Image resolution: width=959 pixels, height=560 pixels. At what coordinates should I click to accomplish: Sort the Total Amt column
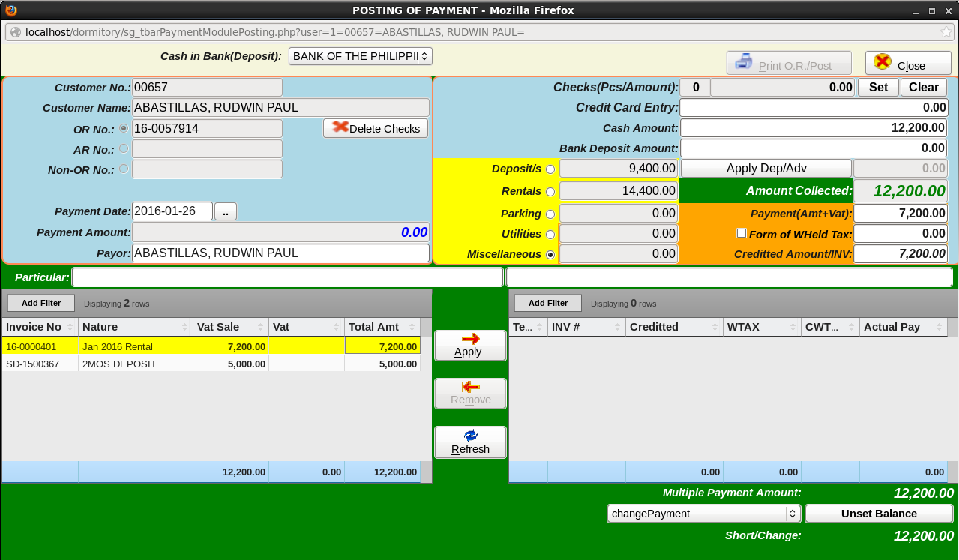pyautogui.click(x=413, y=327)
